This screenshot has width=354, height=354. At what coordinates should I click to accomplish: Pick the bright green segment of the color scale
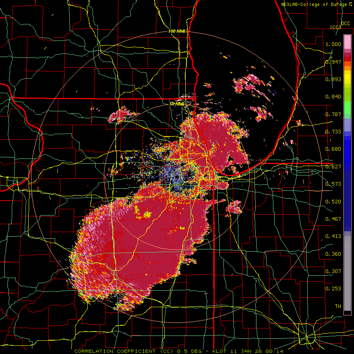[347, 107]
